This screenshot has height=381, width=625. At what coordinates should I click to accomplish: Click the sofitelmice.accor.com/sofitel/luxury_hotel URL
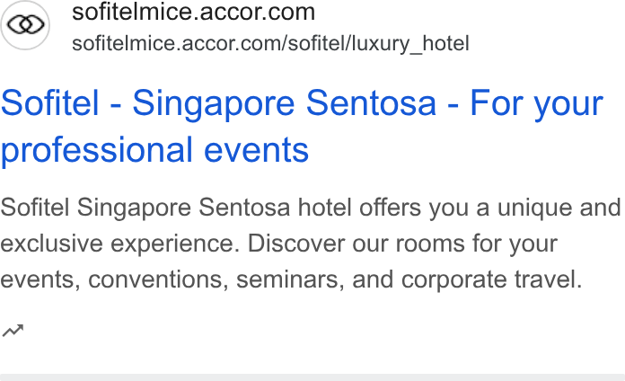click(270, 43)
